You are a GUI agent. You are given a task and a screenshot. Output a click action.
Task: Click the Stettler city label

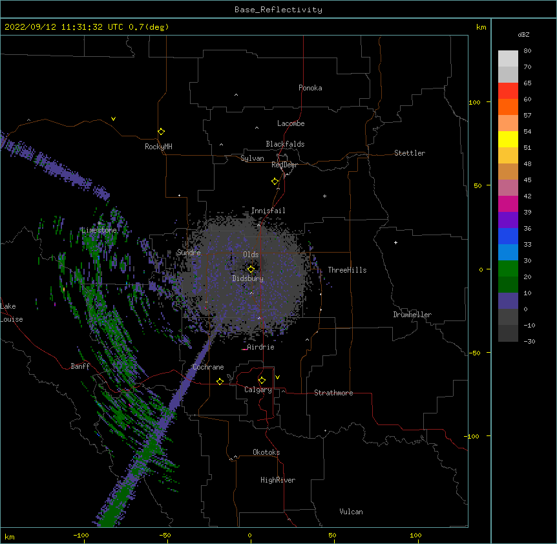coord(410,153)
